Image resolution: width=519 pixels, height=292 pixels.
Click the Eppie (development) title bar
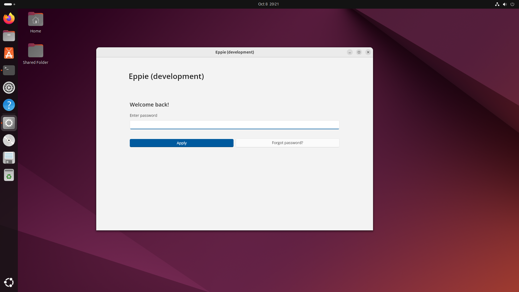pos(234,52)
